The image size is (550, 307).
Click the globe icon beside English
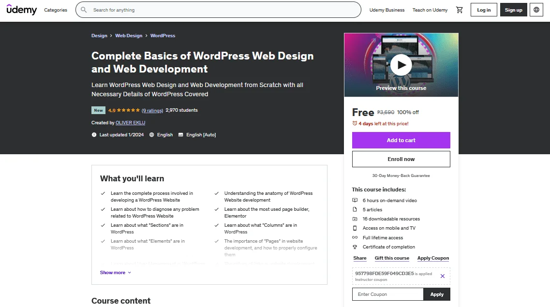(151, 134)
